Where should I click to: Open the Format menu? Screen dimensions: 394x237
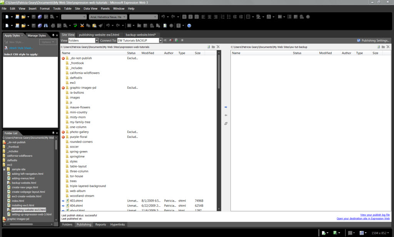tap(45, 8)
